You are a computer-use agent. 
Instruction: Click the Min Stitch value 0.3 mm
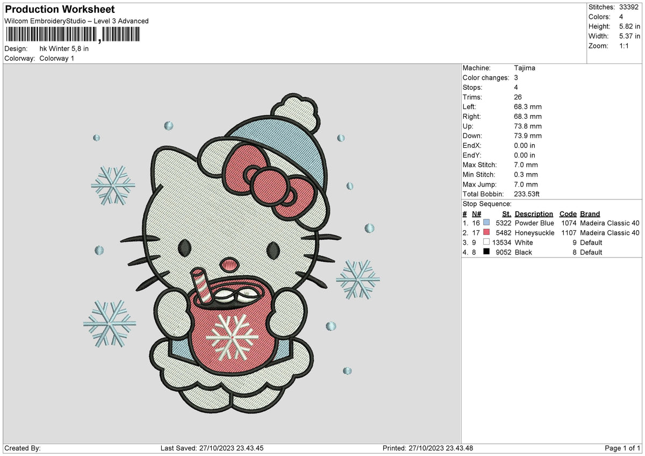(x=526, y=174)
